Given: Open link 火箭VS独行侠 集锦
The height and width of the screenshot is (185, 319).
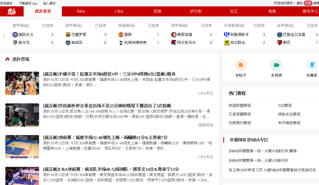Looking at the screenshot, I should click(x=263, y=151).
